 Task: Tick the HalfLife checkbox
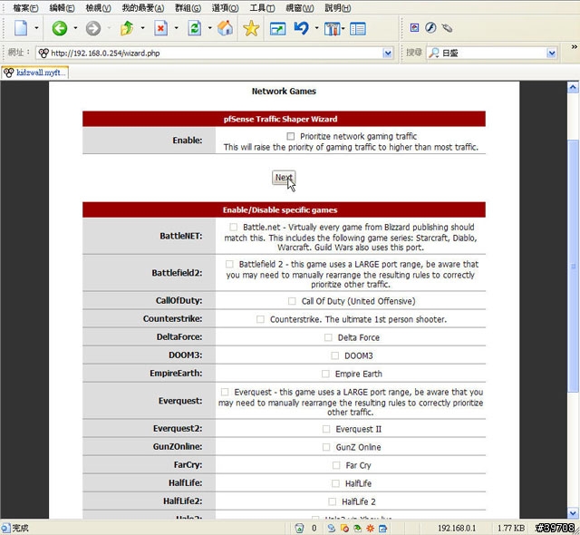[x=335, y=482]
